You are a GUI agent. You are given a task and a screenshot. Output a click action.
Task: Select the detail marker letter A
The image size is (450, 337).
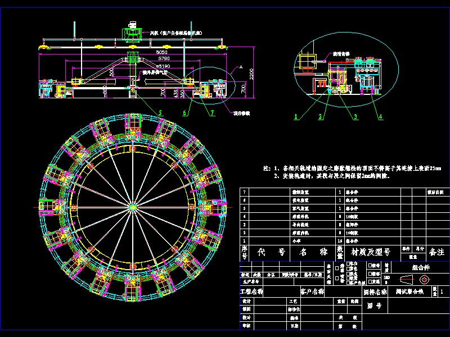(x=241, y=67)
